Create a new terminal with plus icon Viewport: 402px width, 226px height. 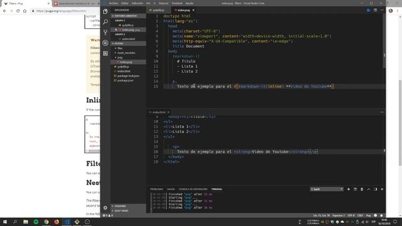pos(349,189)
